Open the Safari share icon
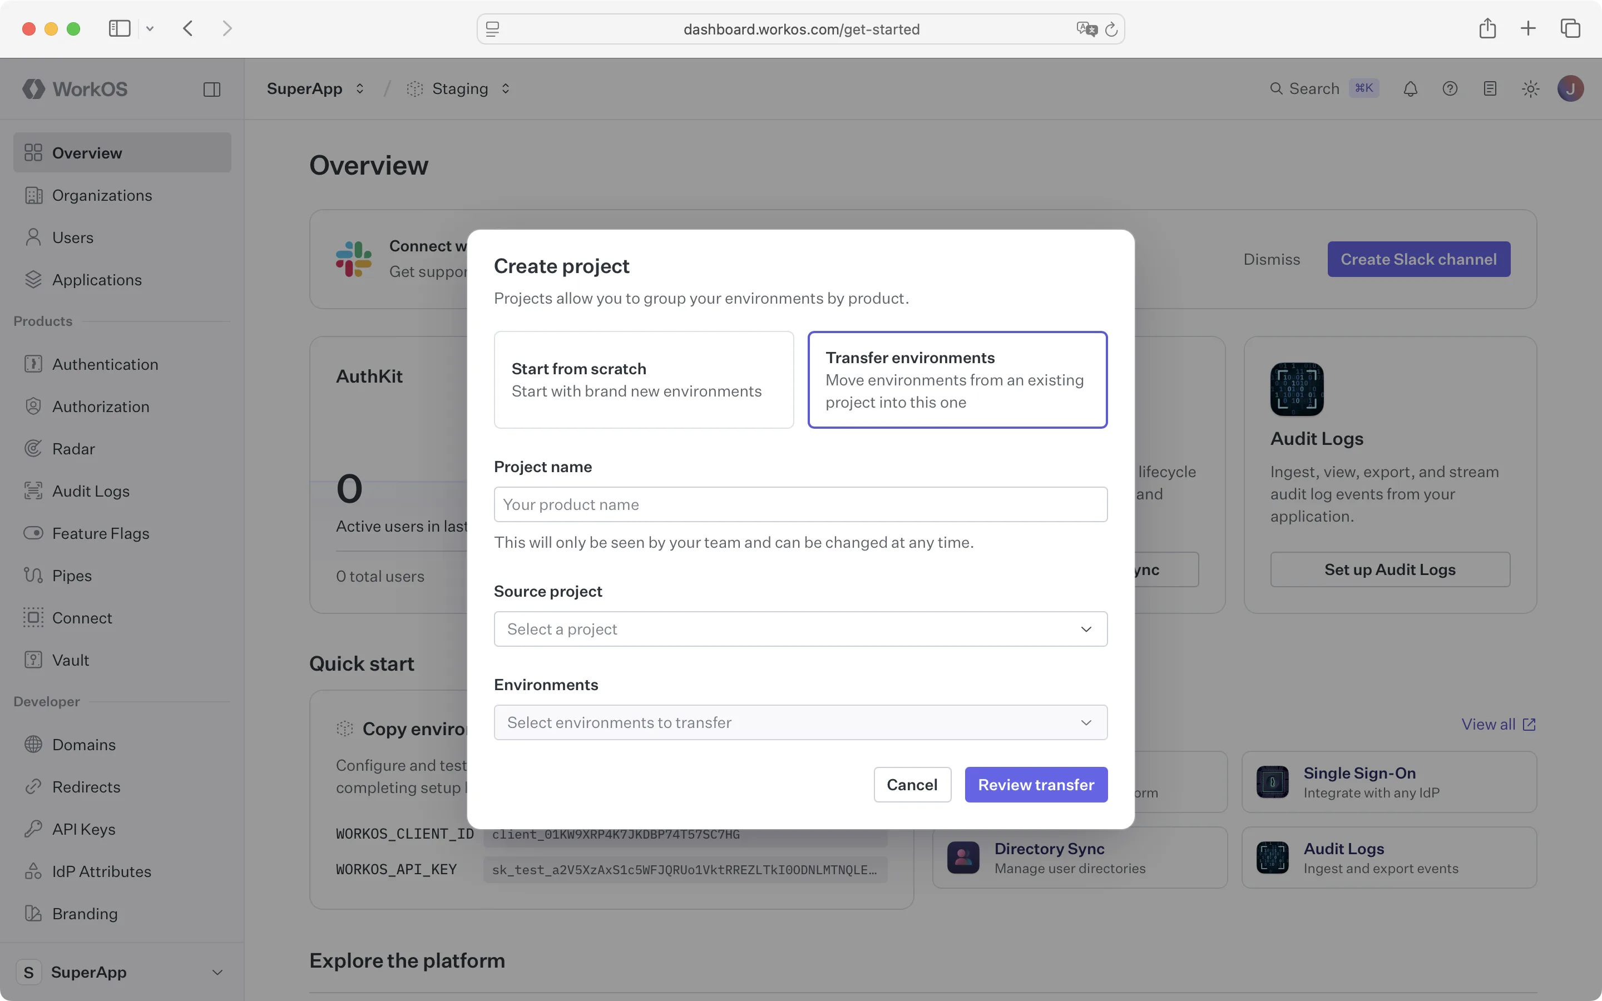Image resolution: width=1602 pixels, height=1001 pixels. (x=1487, y=28)
